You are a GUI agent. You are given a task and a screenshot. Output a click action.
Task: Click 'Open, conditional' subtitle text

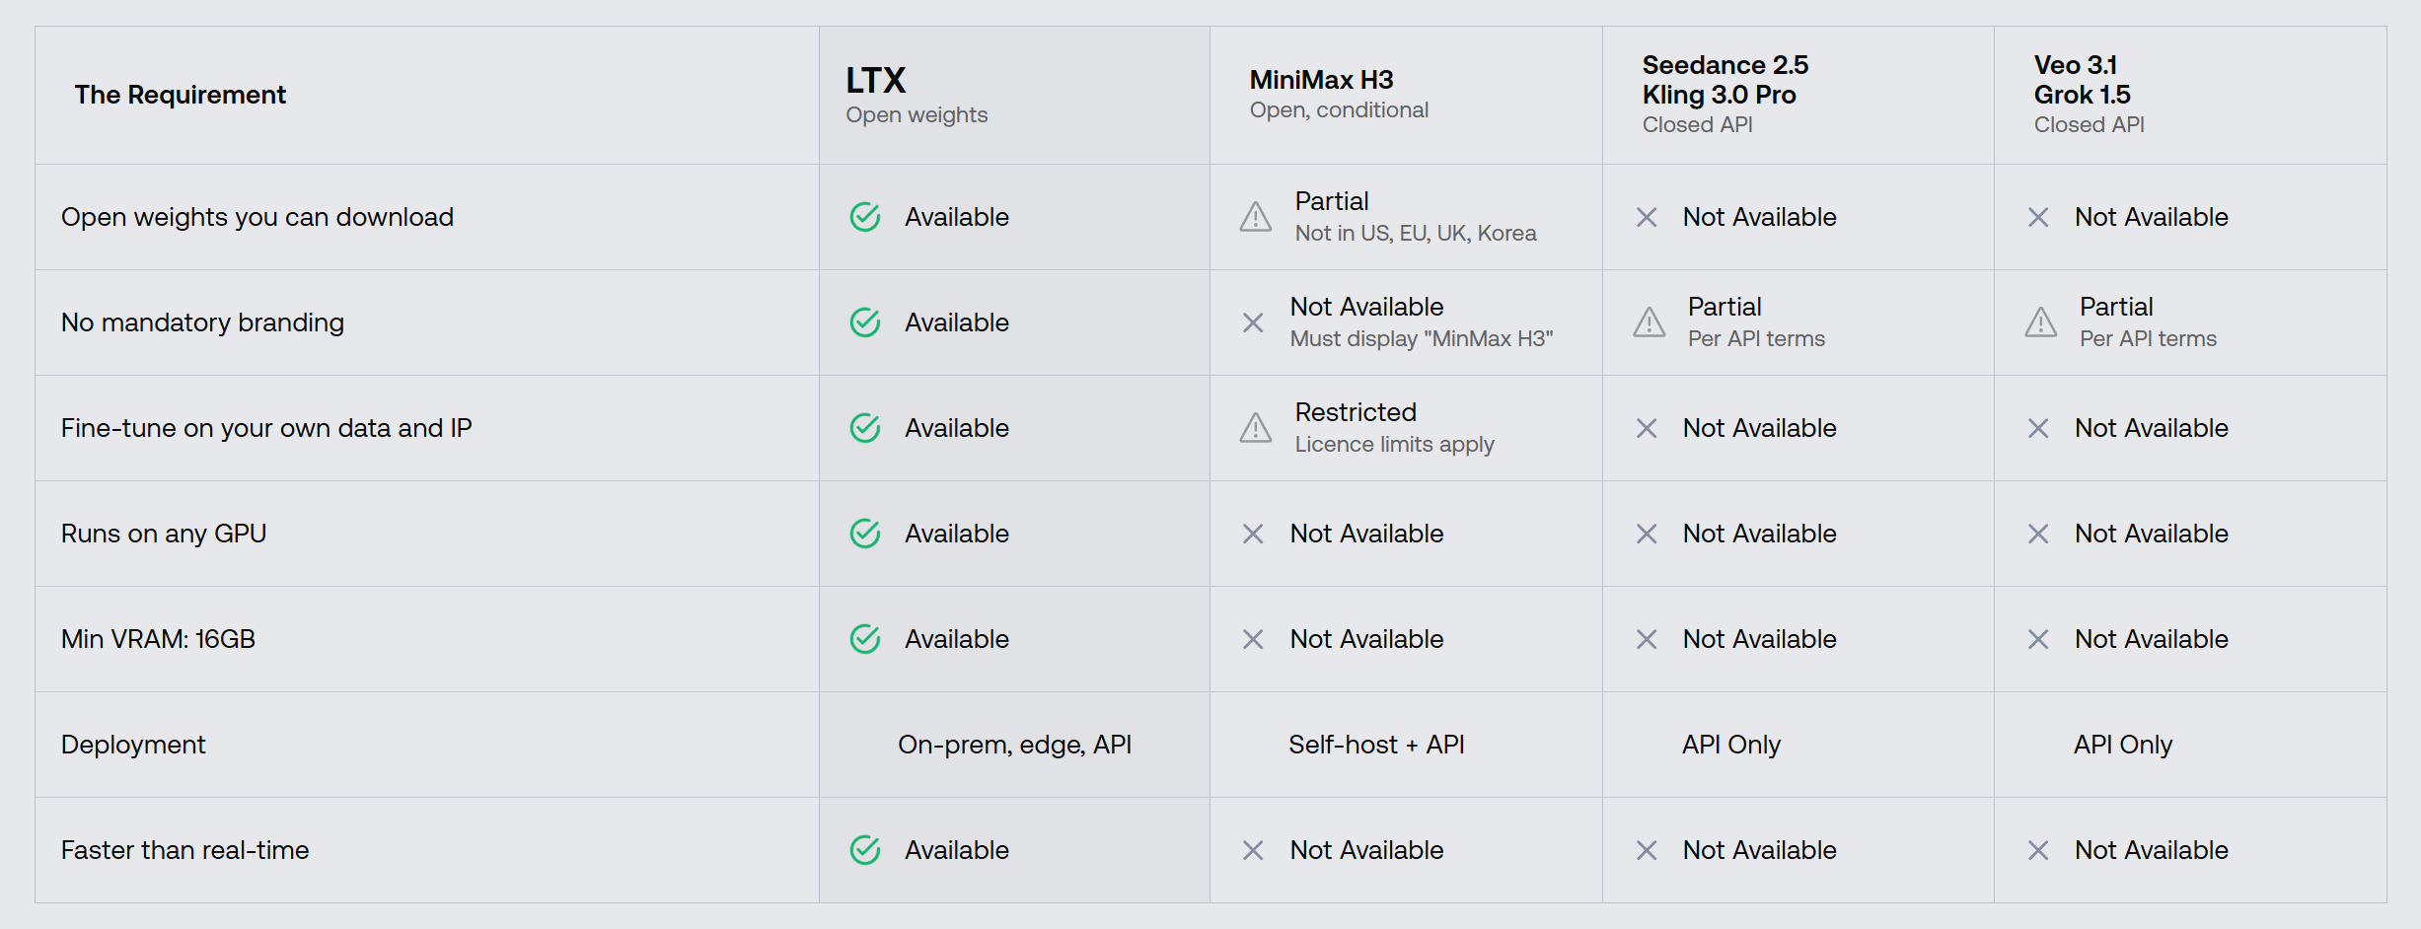click(1339, 110)
